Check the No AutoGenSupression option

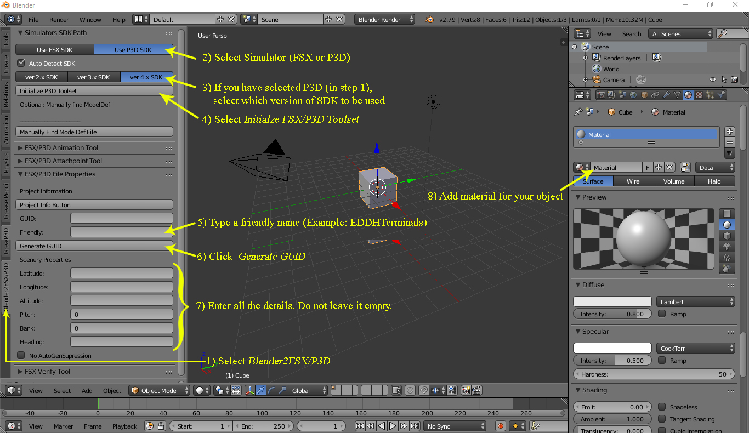(x=21, y=355)
